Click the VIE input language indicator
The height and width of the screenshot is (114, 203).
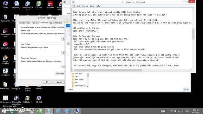[187, 111]
